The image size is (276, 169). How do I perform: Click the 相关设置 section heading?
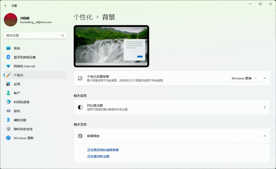pos(80,96)
